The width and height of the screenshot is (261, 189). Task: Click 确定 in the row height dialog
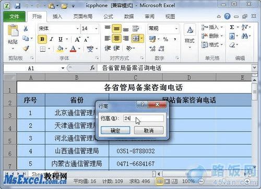click(115, 131)
